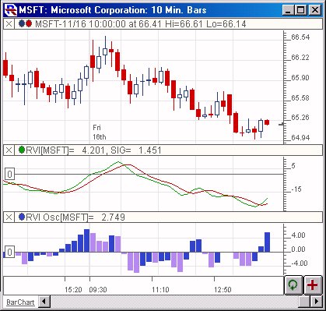The width and height of the screenshot is (326, 311).
Task: Close the RVI indicator pane
Action: click(x=9, y=150)
